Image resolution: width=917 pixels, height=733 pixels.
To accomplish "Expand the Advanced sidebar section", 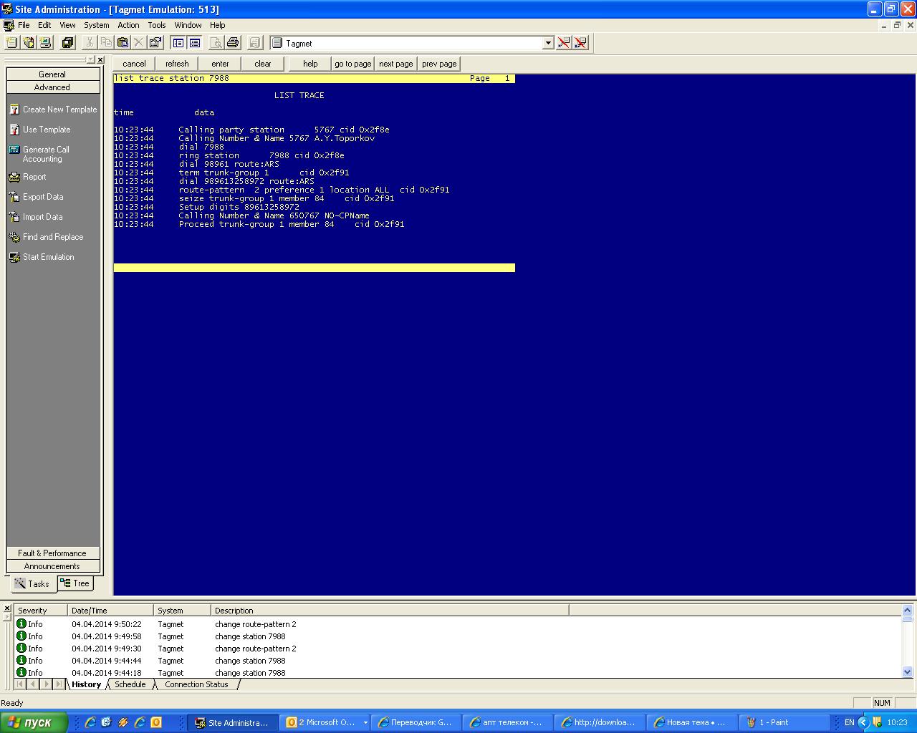I will pos(53,87).
